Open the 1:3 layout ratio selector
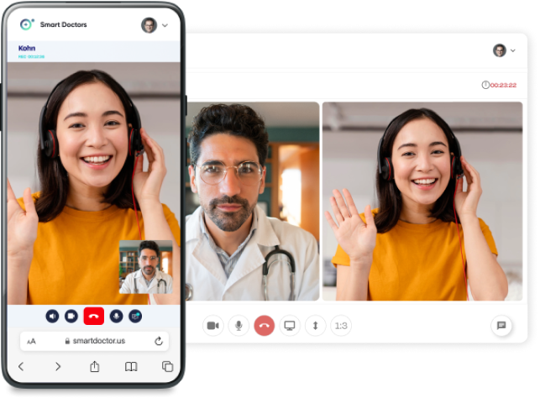The height and width of the screenshot is (398, 540). pos(341,326)
